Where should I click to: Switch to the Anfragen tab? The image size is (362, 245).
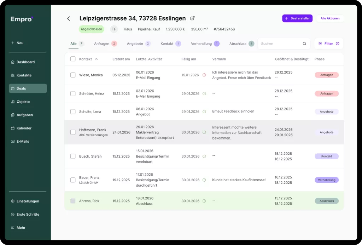pos(101,44)
